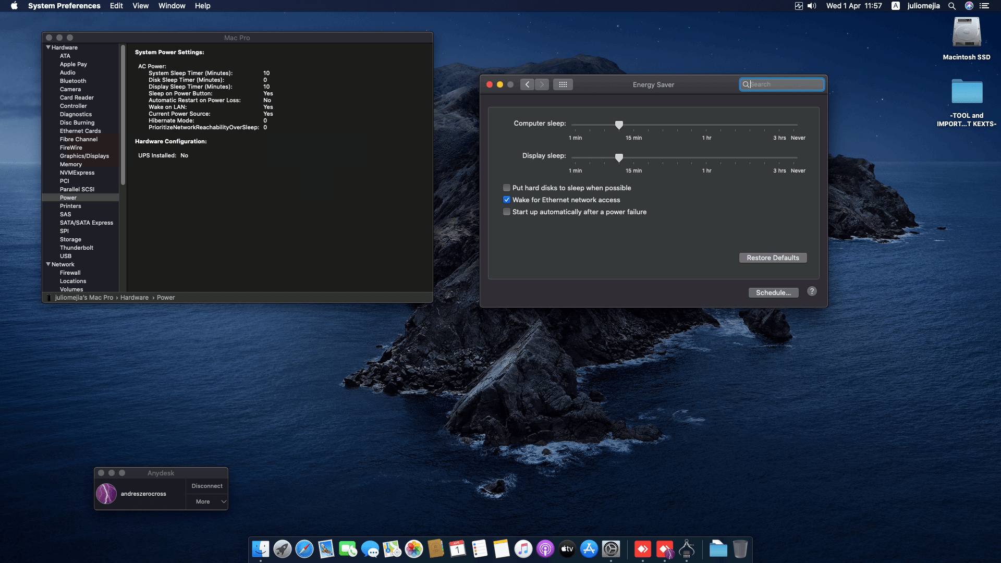The width and height of the screenshot is (1001, 563).
Task: Click the Show All preferences grid icon
Action: (x=563, y=84)
